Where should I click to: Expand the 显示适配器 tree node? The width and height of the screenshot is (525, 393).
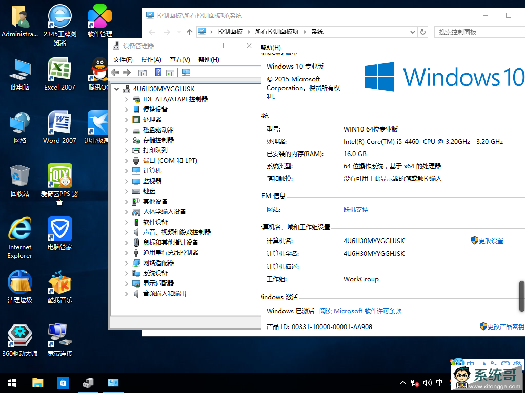(x=126, y=283)
